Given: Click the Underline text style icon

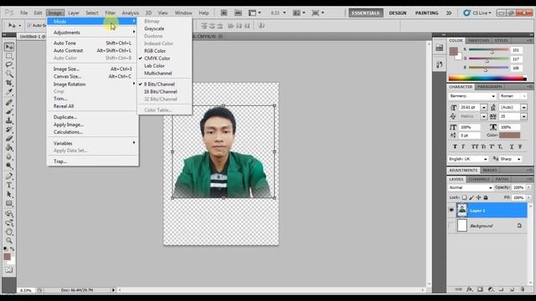Looking at the screenshot, I should [512, 147].
